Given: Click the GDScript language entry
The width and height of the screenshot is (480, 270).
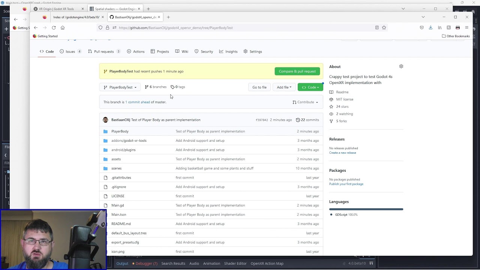Looking at the screenshot, I should coord(344,215).
